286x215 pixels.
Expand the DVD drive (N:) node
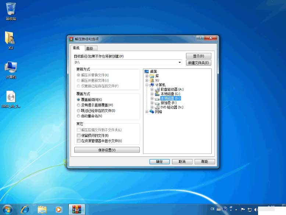point(152,107)
